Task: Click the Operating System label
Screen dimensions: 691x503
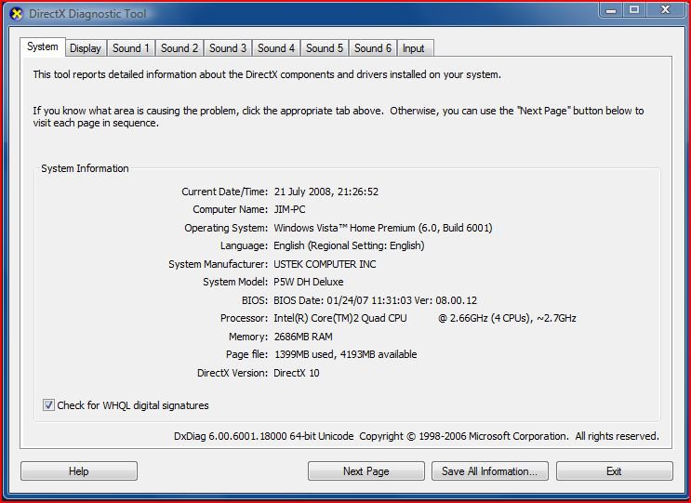Action: click(226, 228)
